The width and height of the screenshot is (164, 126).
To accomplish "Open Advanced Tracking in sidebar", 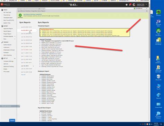I will tap(9, 66).
